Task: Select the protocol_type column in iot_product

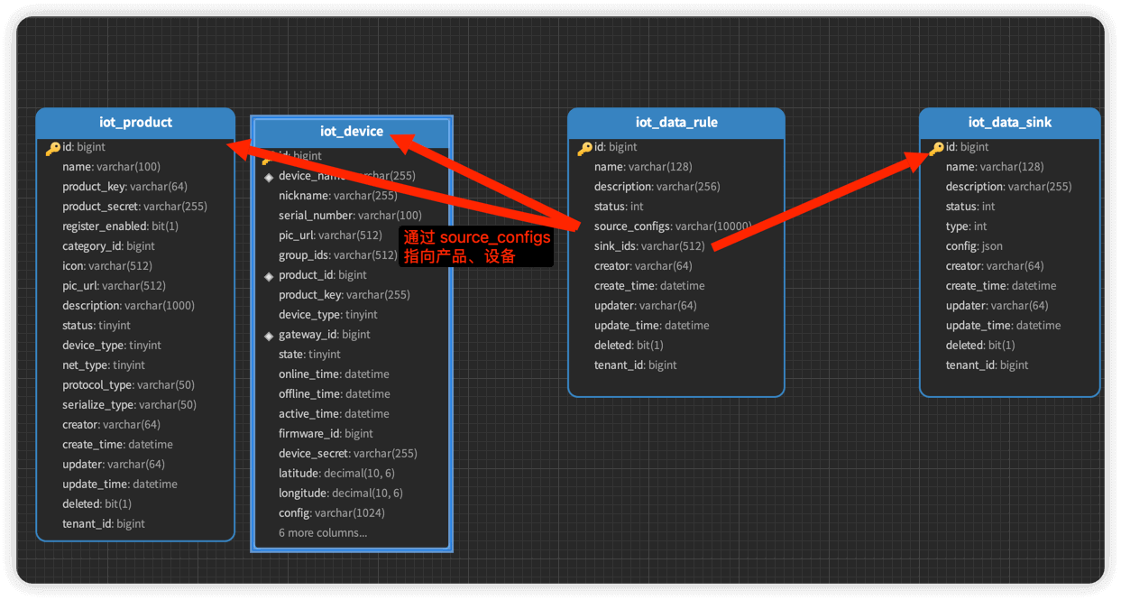Action: click(128, 385)
